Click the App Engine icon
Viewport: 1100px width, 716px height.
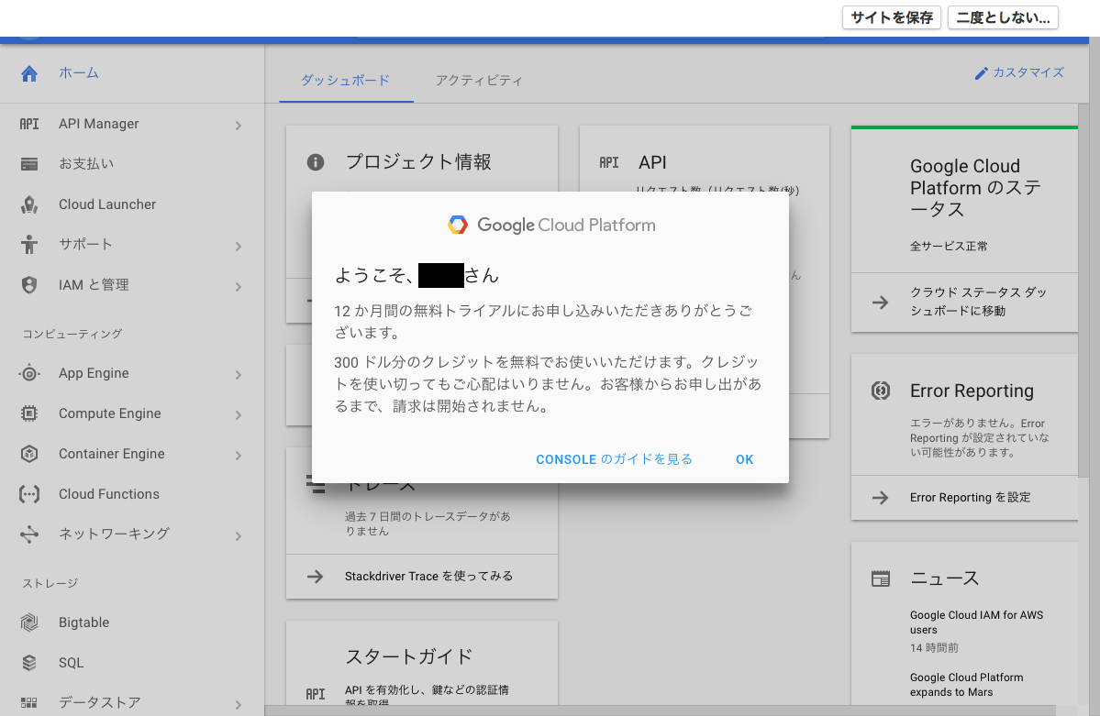(29, 373)
